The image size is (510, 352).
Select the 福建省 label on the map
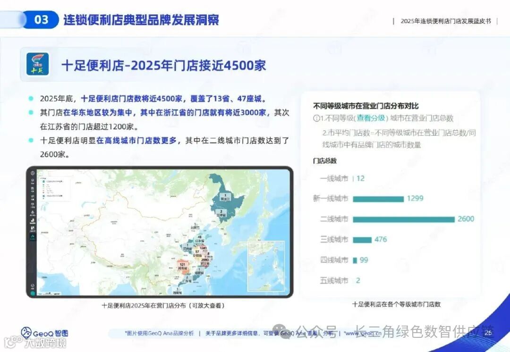(199, 271)
